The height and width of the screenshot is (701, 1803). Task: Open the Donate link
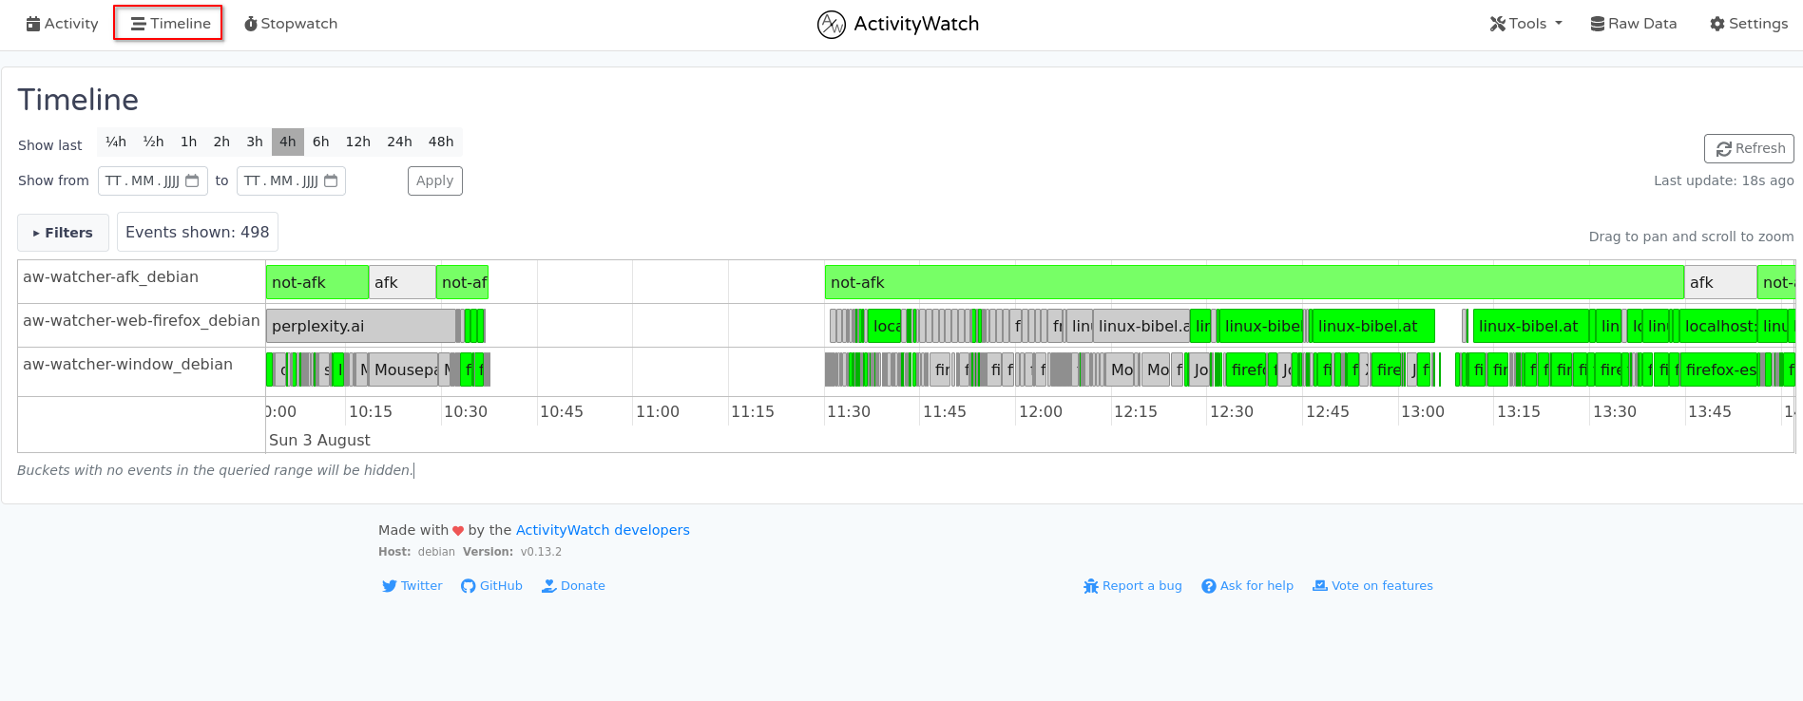tap(573, 586)
